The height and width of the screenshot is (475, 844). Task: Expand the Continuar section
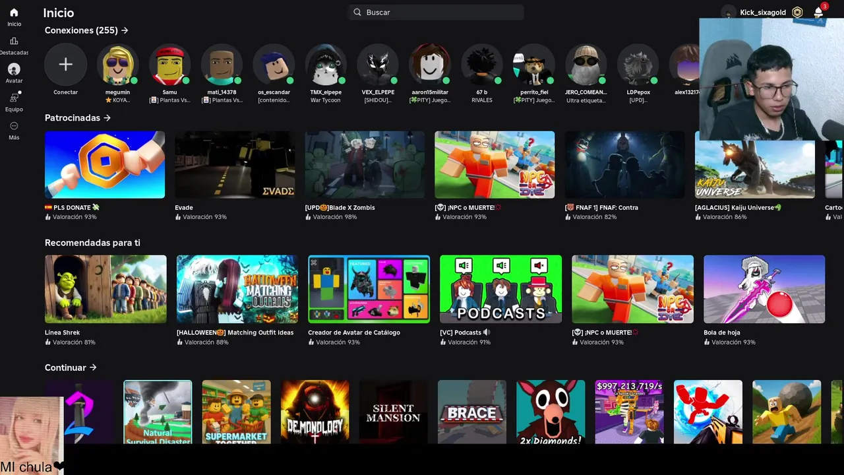click(x=71, y=367)
